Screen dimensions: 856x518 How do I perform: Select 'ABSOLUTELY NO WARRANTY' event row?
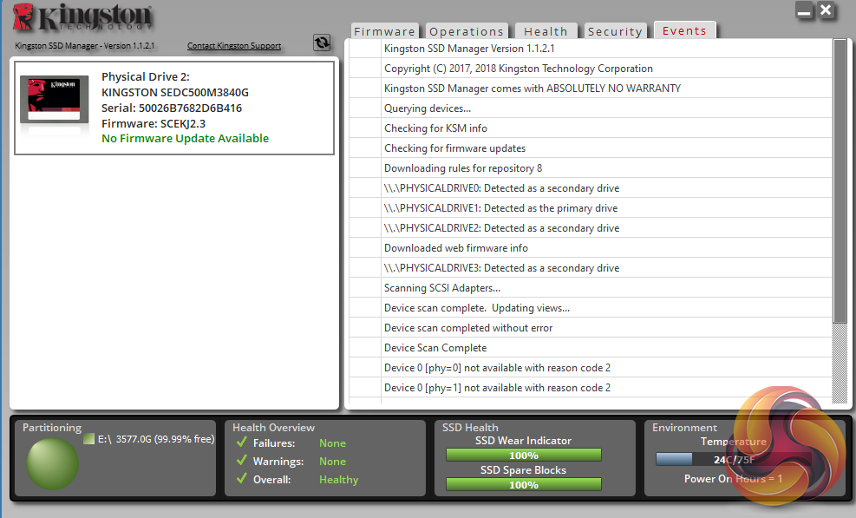pos(590,88)
